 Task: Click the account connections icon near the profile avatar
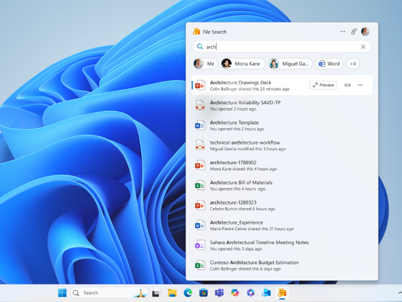[354, 31]
